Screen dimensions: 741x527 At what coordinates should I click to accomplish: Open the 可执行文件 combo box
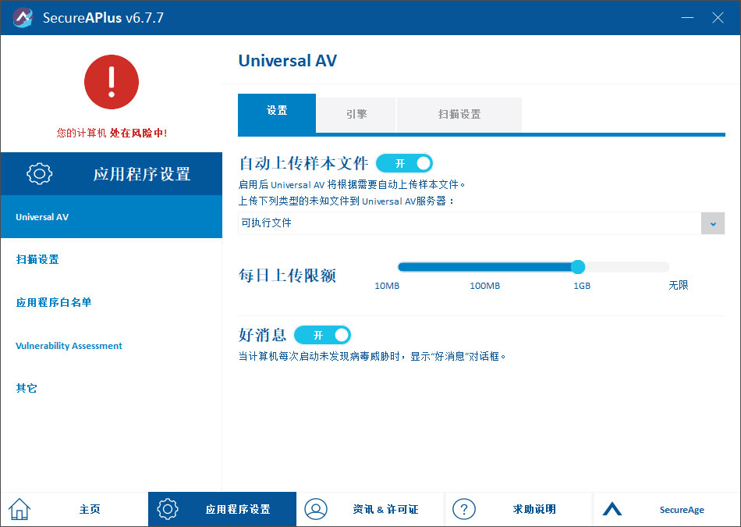click(481, 223)
